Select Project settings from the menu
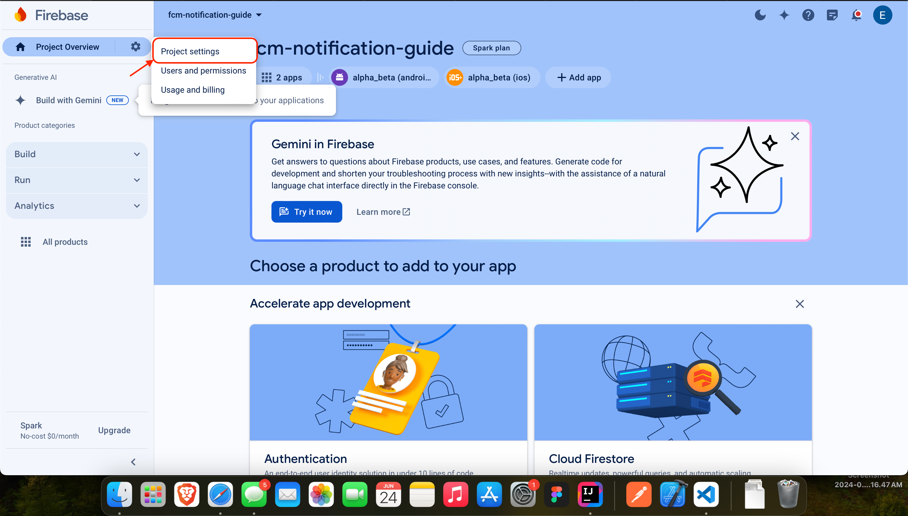Screen dimensions: 908x516 point(190,51)
